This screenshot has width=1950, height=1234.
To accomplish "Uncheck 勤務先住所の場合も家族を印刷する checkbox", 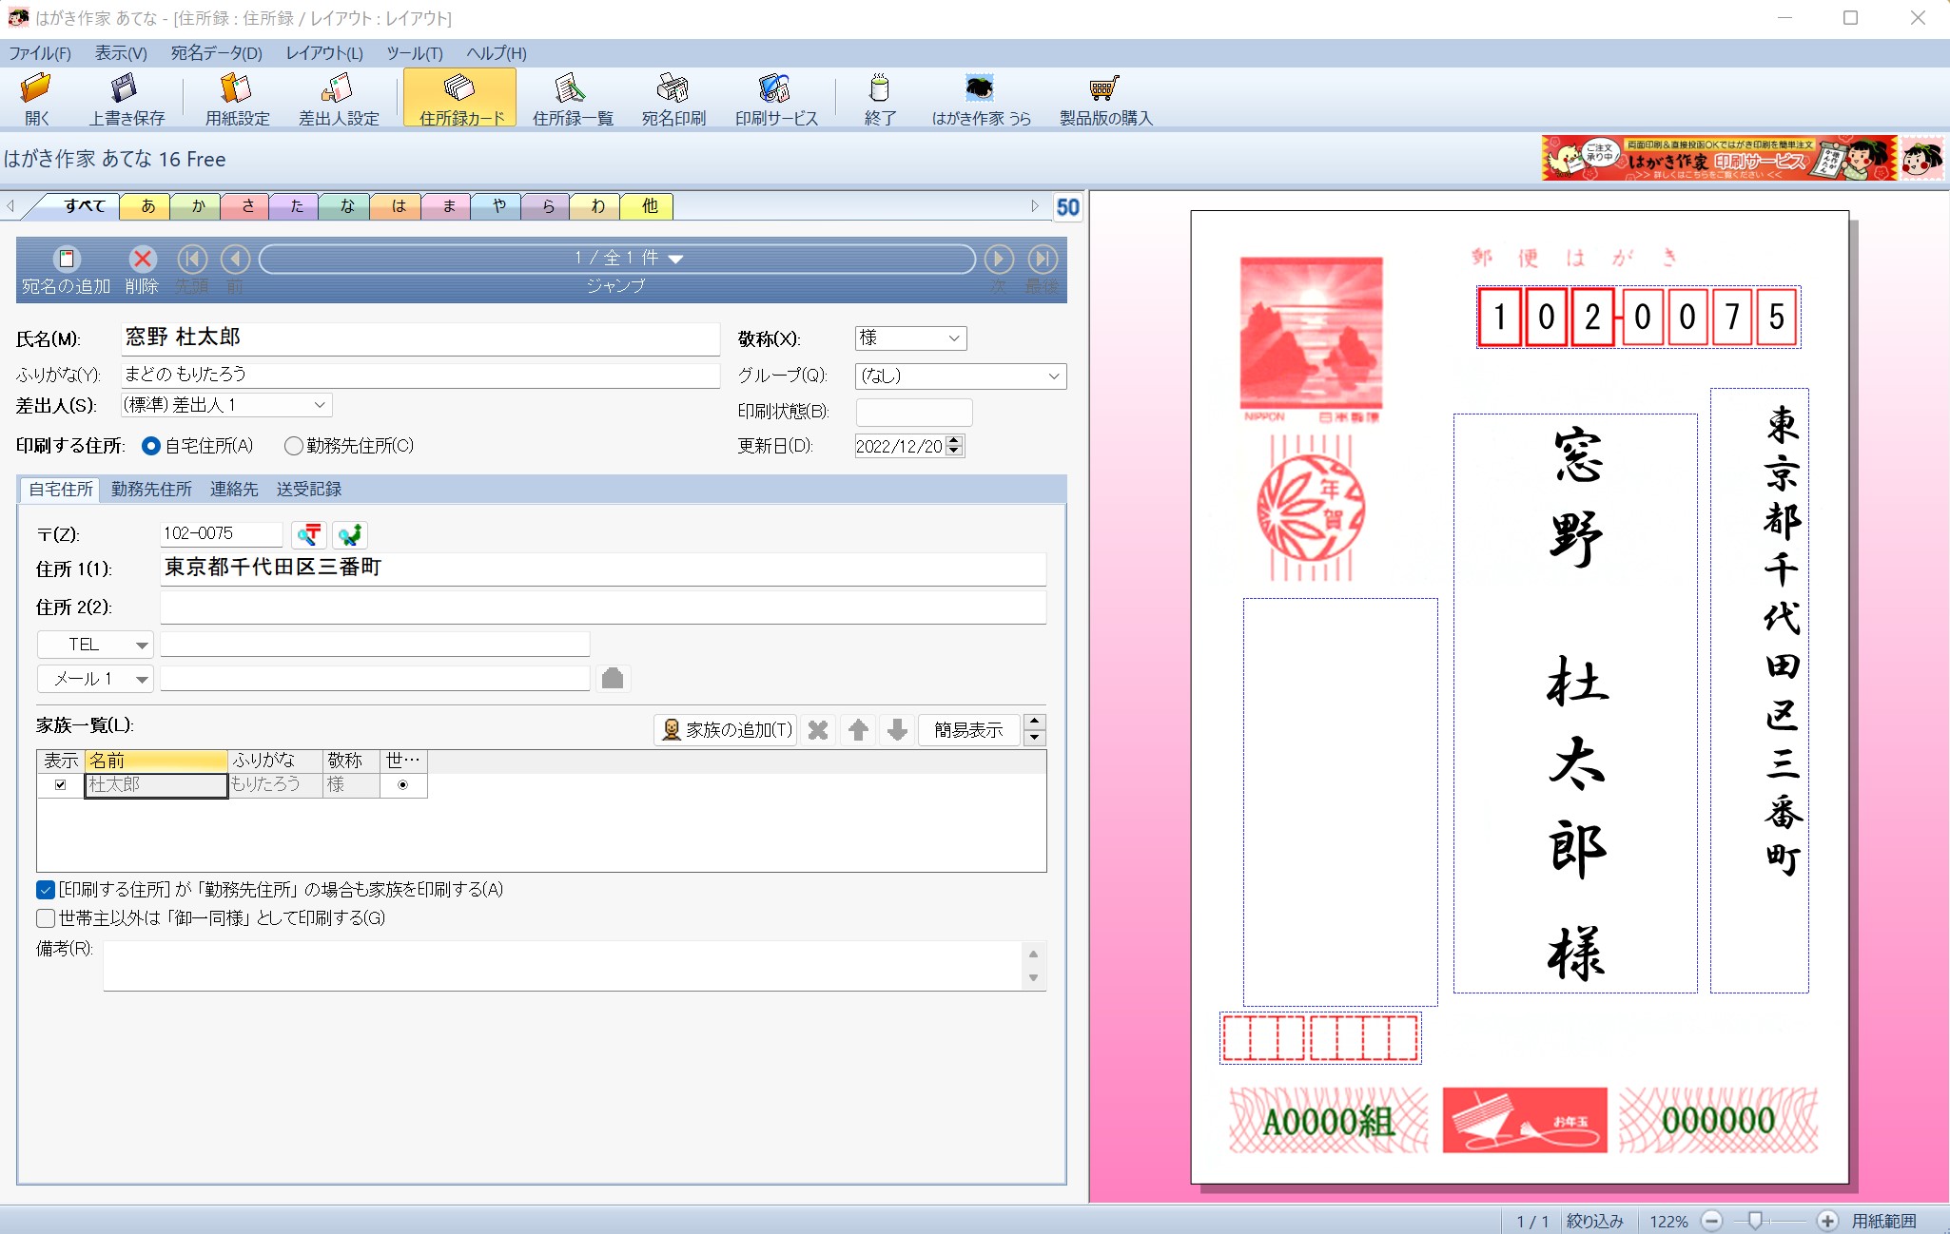I will (46, 890).
